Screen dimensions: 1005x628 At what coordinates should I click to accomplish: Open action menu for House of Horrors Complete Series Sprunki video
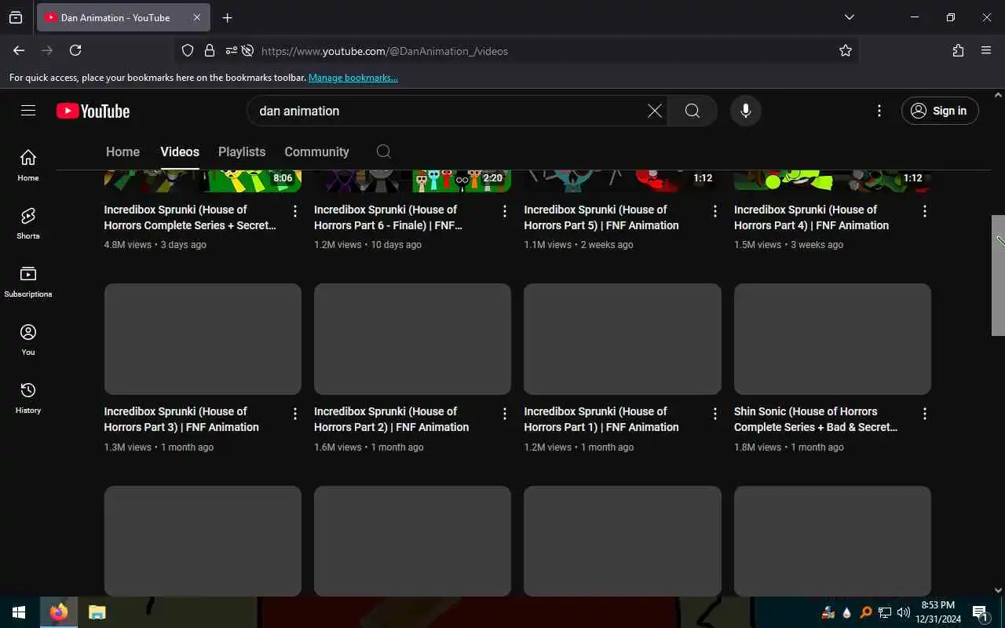click(x=295, y=211)
